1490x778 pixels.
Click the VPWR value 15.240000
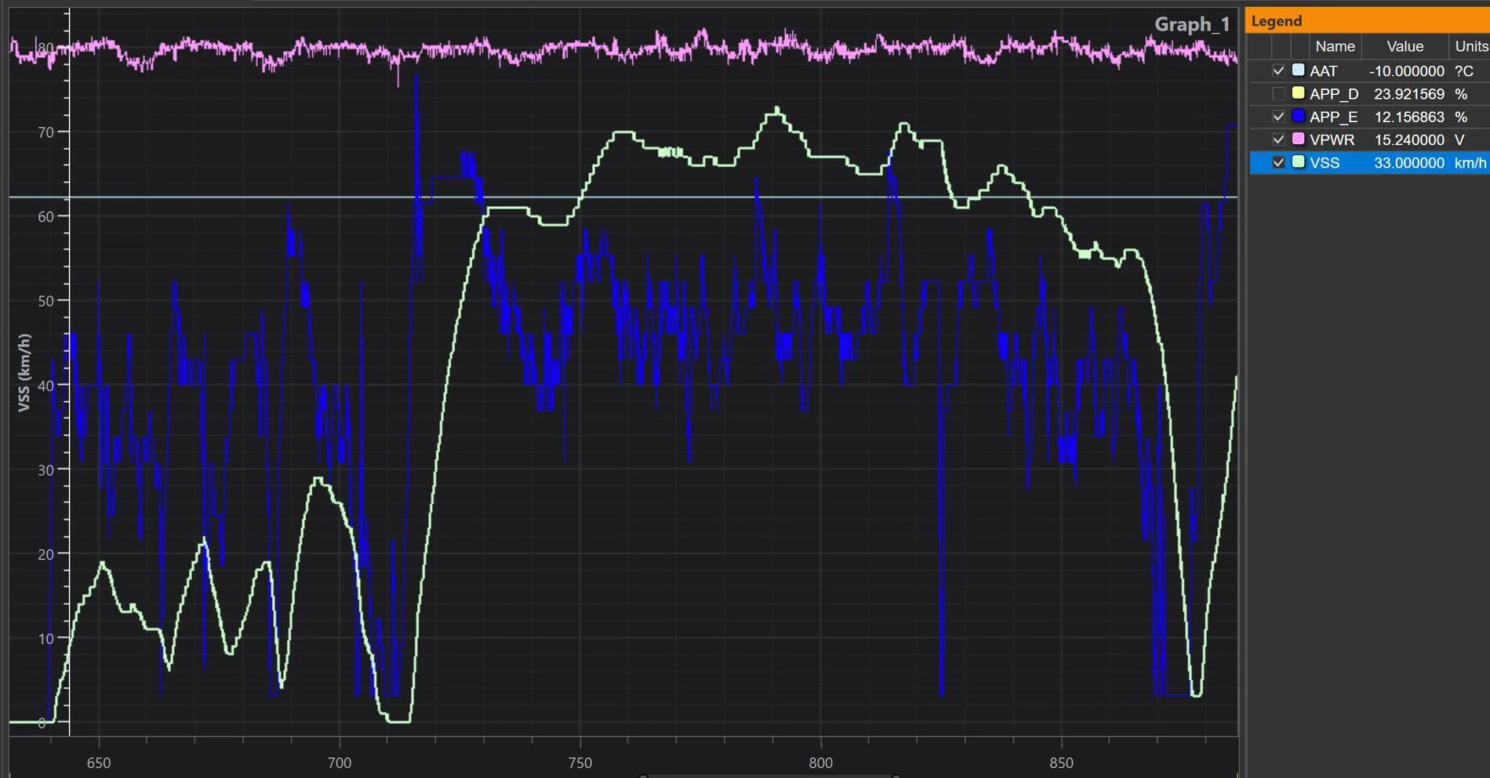[1408, 139]
